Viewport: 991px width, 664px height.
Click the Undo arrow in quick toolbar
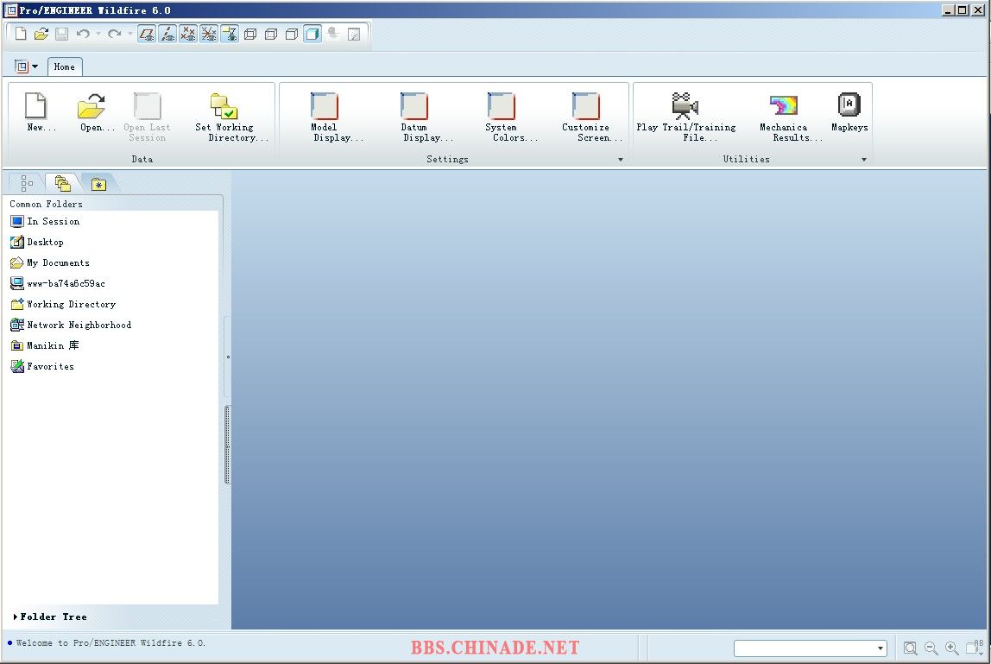[x=83, y=34]
